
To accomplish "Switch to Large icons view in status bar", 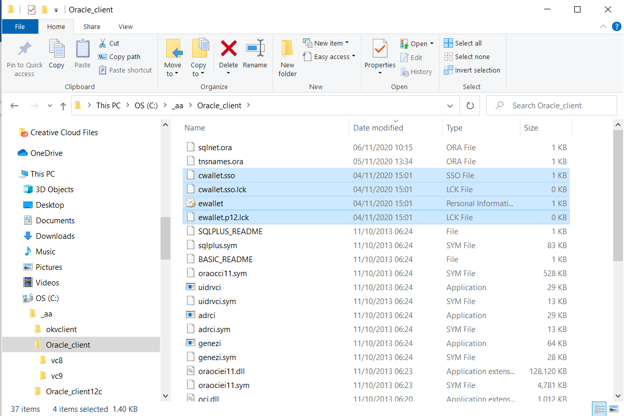I will (614, 409).
